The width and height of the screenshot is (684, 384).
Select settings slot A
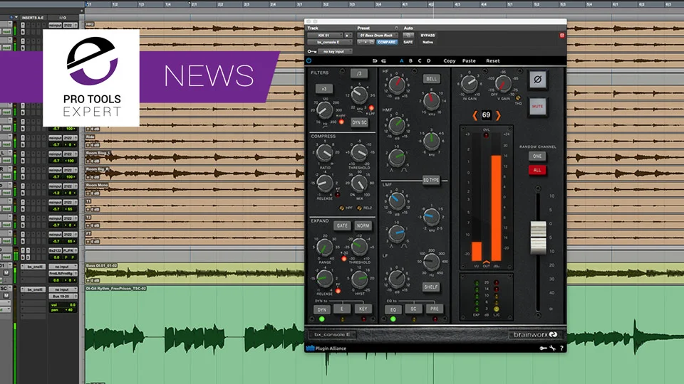point(402,61)
